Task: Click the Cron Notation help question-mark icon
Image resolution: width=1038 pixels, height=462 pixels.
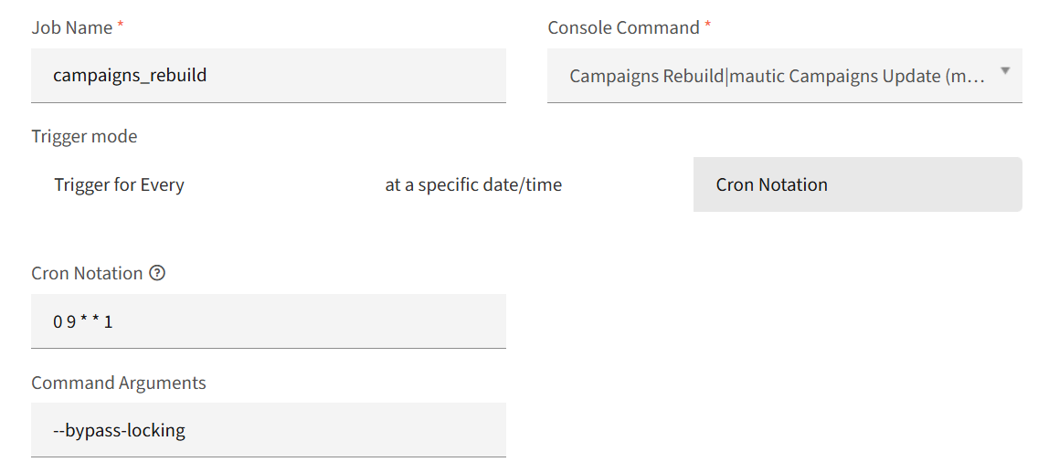Action: click(x=157, y=273)
